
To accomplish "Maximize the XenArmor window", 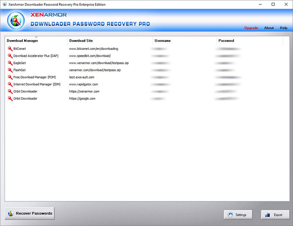I will pyautogui.click(x=273, y=4).
